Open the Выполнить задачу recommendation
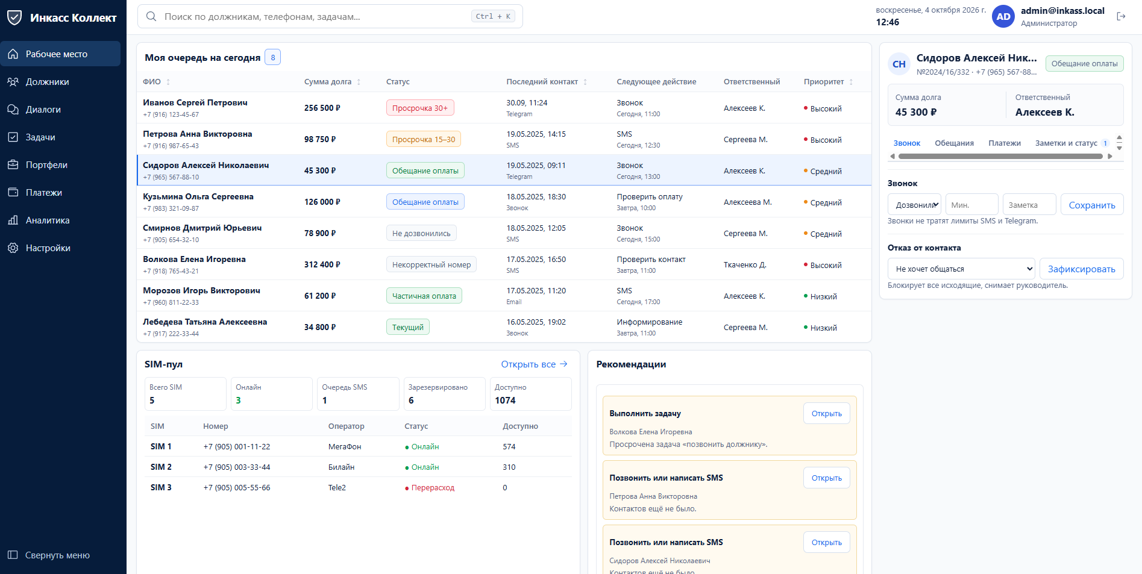This screenshot has height=574, width=1142. point(826,413)
